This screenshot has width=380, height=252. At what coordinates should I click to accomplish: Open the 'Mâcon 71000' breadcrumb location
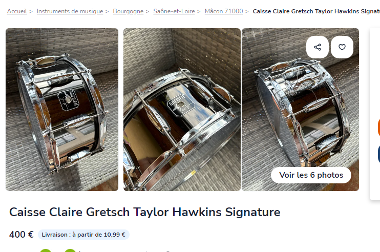[x=224, y=11]
